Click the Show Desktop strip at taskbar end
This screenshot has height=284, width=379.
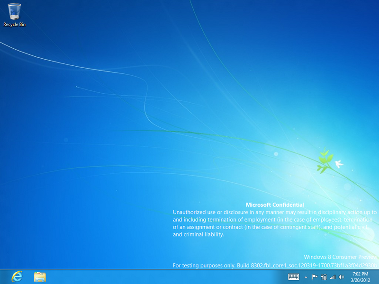(x=377, y=277)
